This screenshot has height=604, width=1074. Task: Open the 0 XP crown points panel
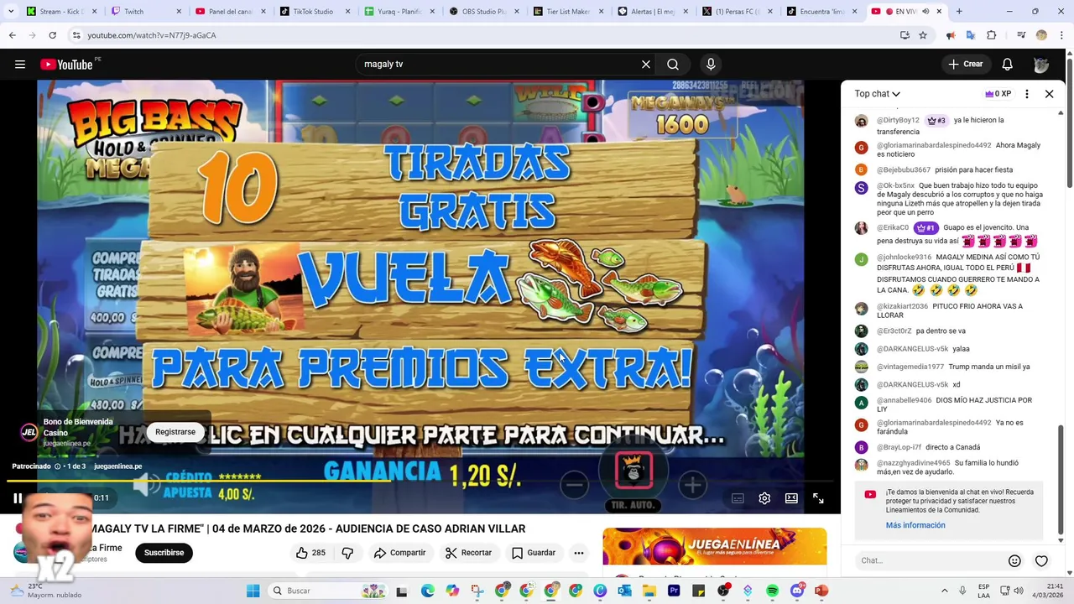tap(998, 94)
